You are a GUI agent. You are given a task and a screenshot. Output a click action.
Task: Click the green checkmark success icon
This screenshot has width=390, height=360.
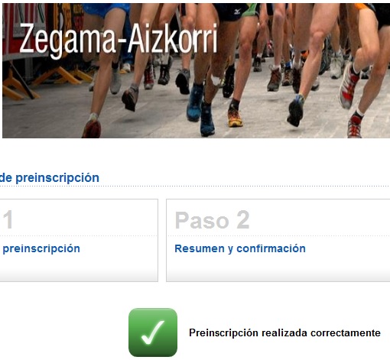click(153, 332)
